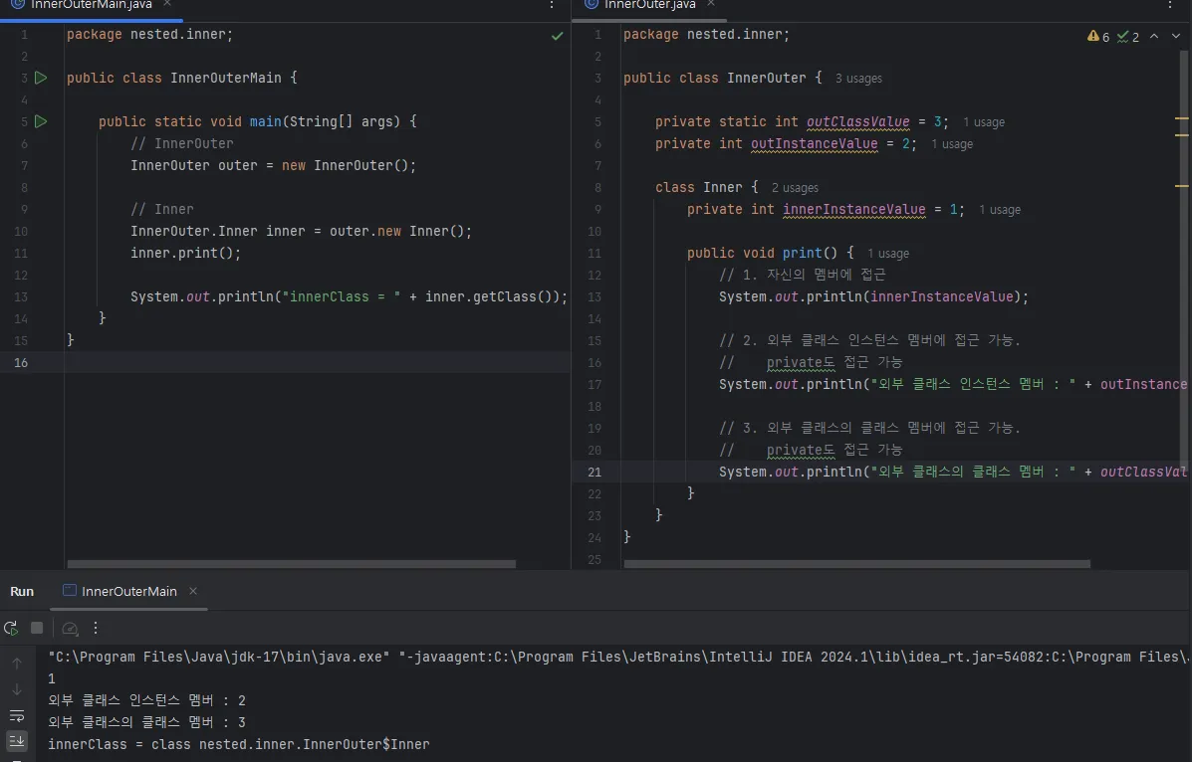Open left editor tab options menu
This screenshot has width=1192, height=762.
(x=552, y=5)
